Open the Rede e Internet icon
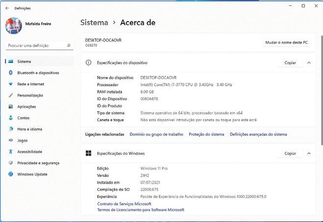The height and width of the screenshot is (222, 323). click(11, 84)
